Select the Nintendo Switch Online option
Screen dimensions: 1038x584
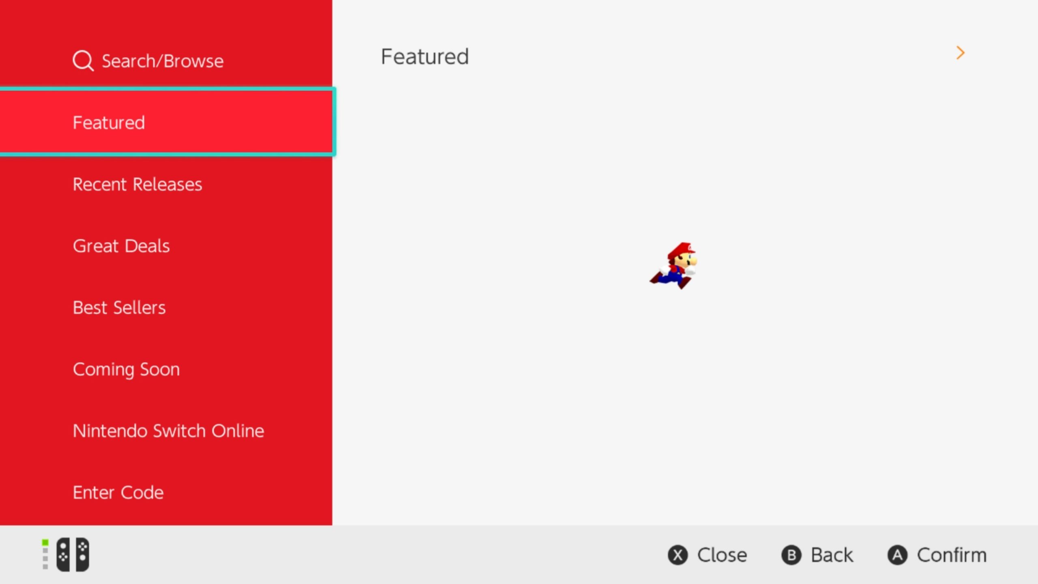(168, 430)
